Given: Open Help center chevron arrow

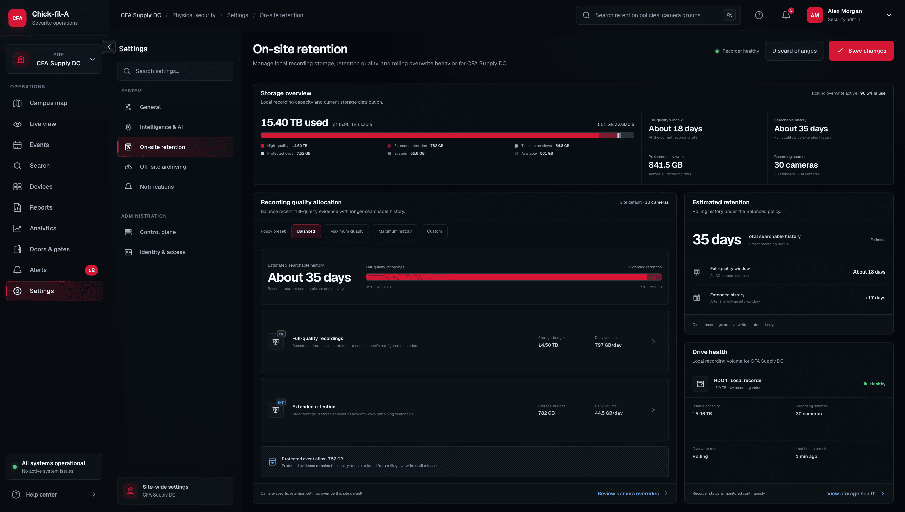Looking at the screenshot, I should (x=94, y=494).
